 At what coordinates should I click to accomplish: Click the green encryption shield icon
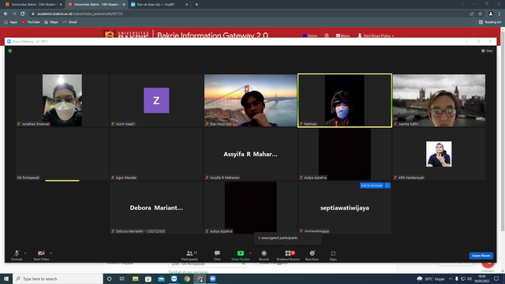click(x=10, y=50)
